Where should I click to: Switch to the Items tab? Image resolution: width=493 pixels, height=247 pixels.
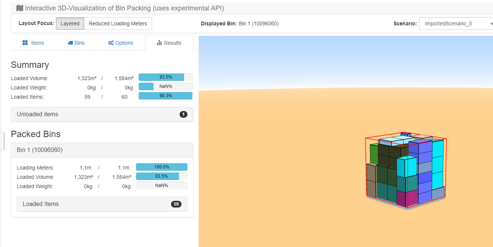click(33, 43)
